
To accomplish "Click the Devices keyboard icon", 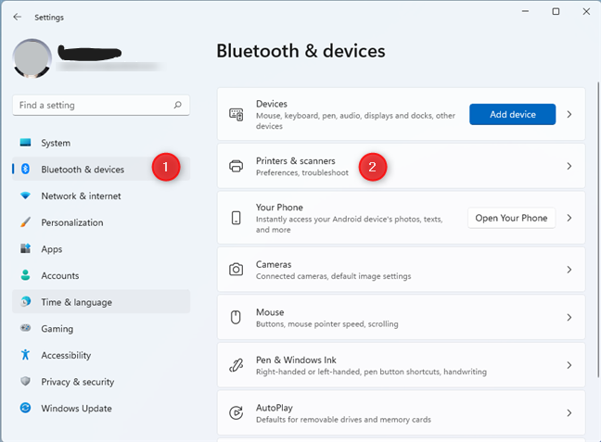I will (x=237, y=115).
